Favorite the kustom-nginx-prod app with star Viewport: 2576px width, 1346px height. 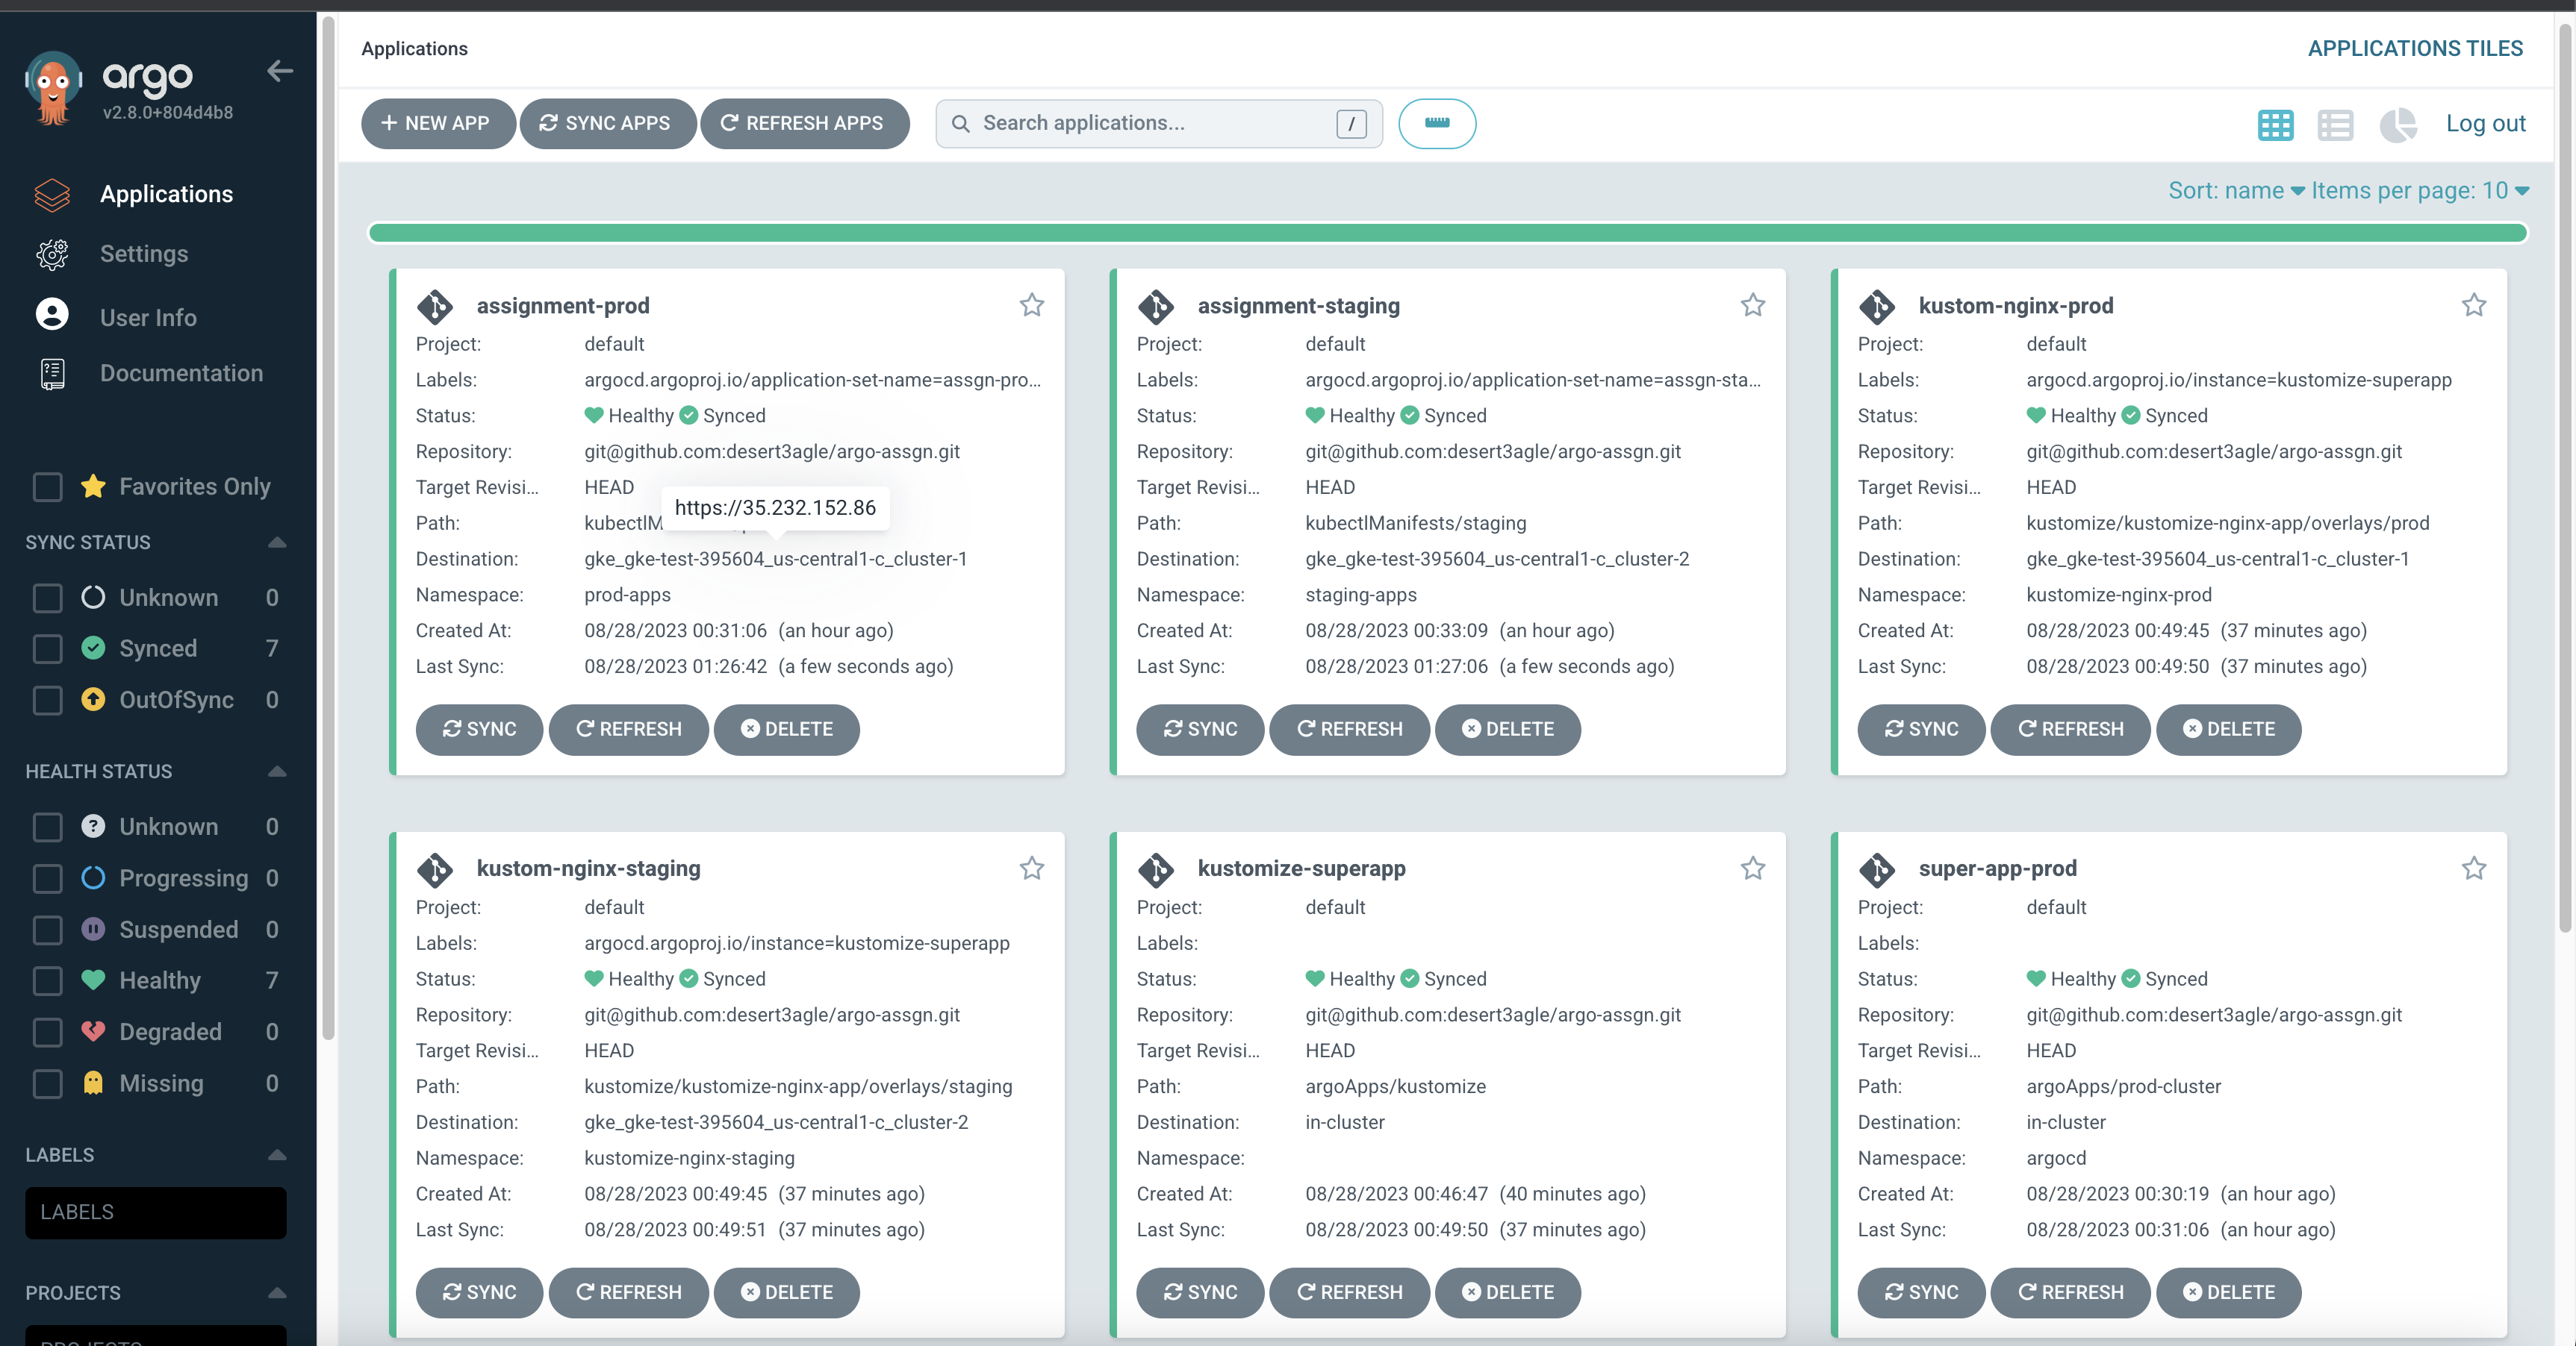coord(2473,304)
